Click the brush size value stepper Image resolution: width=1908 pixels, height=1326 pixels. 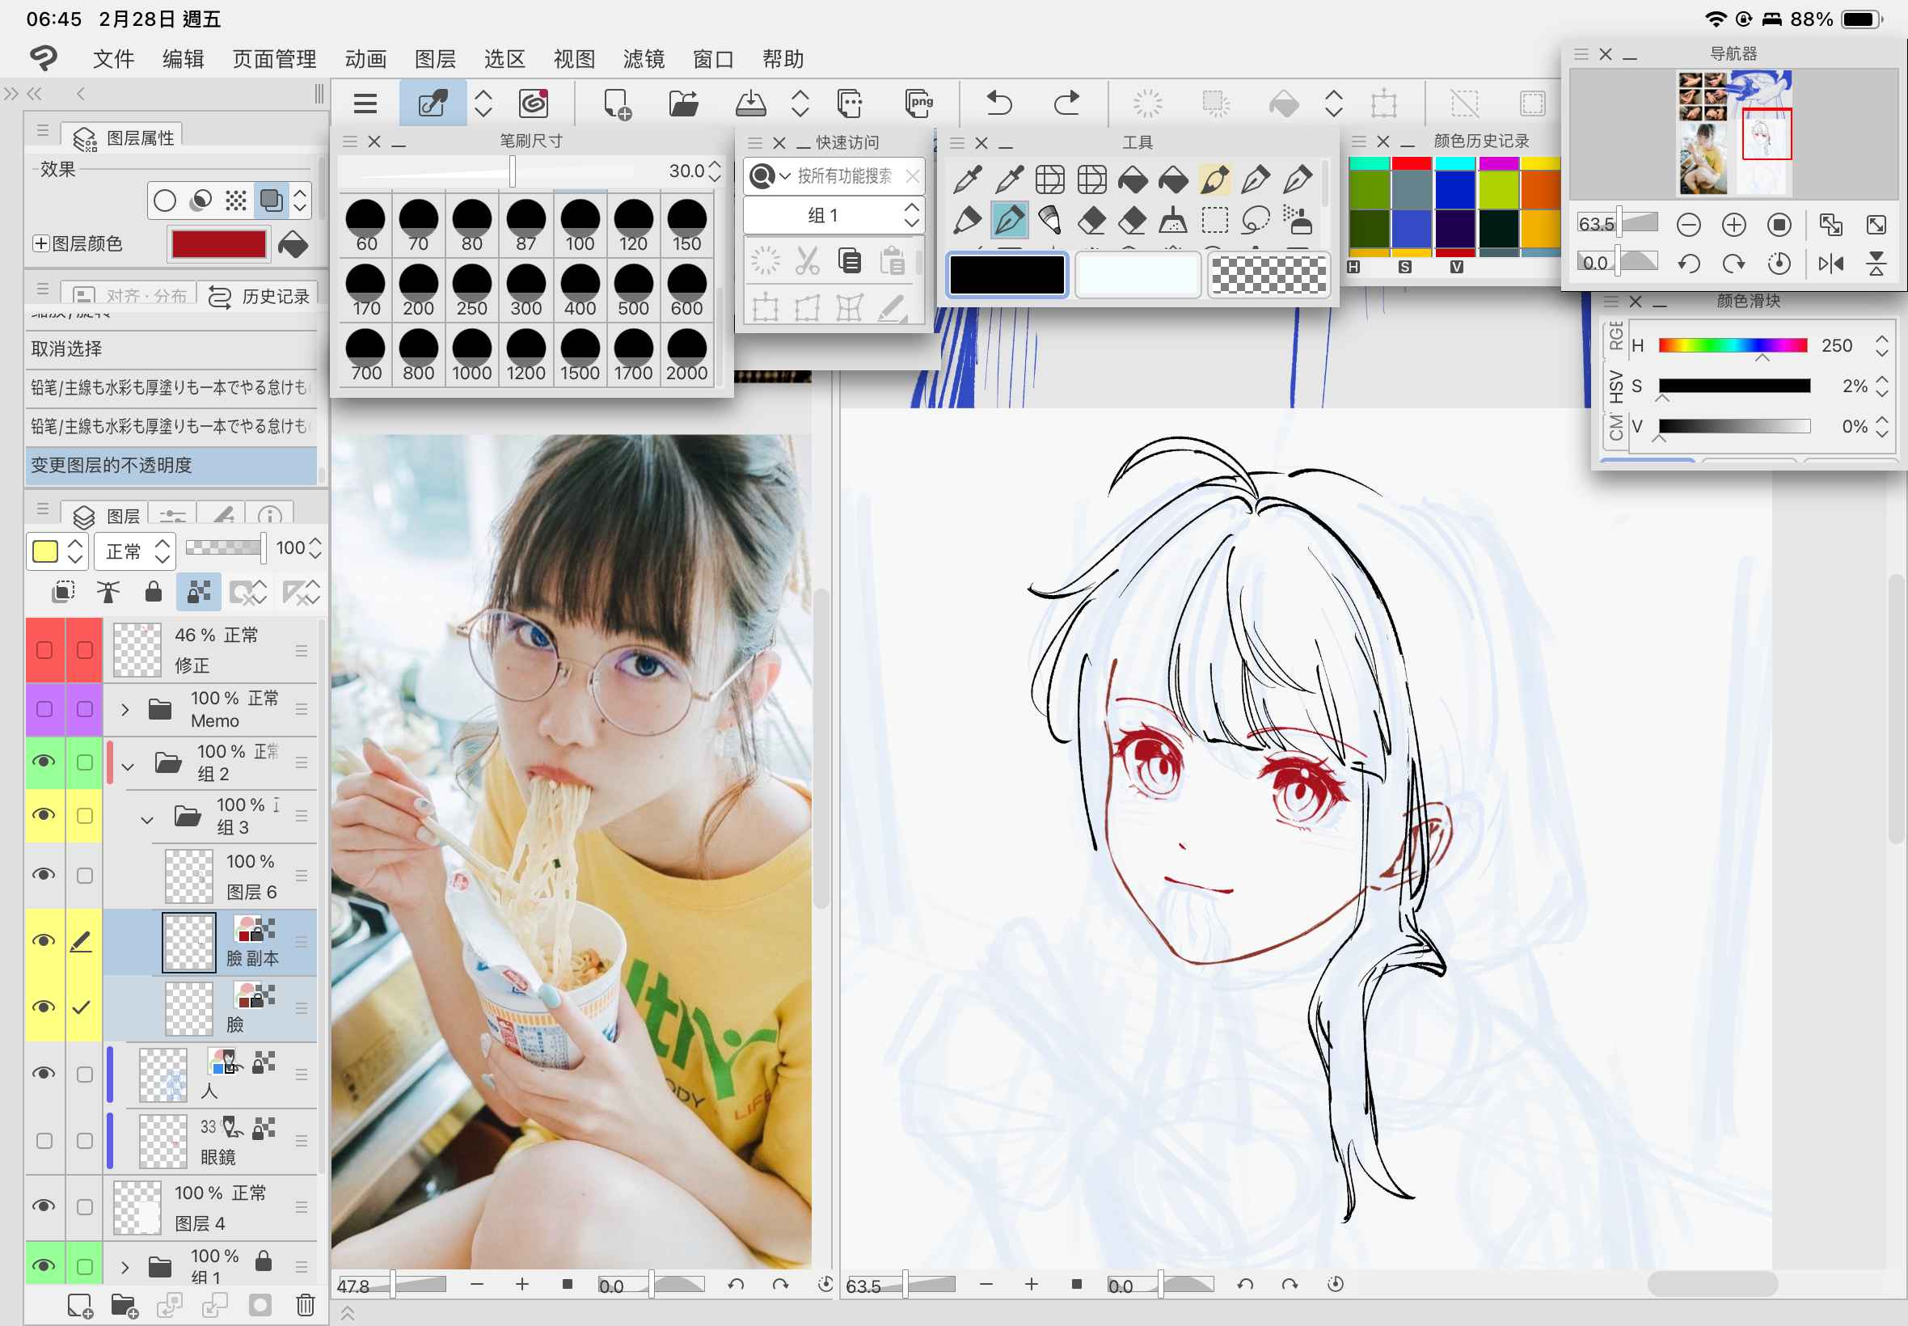pyautogui.click(x=715, y=171)
